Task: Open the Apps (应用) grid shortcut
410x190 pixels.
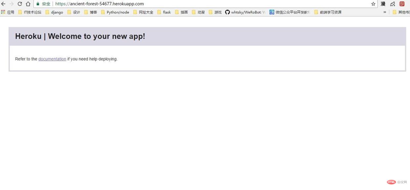Action: [x=8, y=12]
